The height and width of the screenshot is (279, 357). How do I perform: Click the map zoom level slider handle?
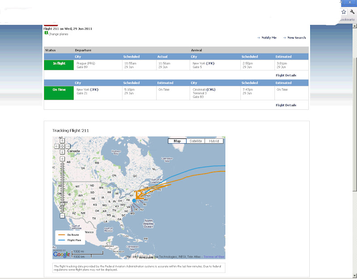[62, 204]
